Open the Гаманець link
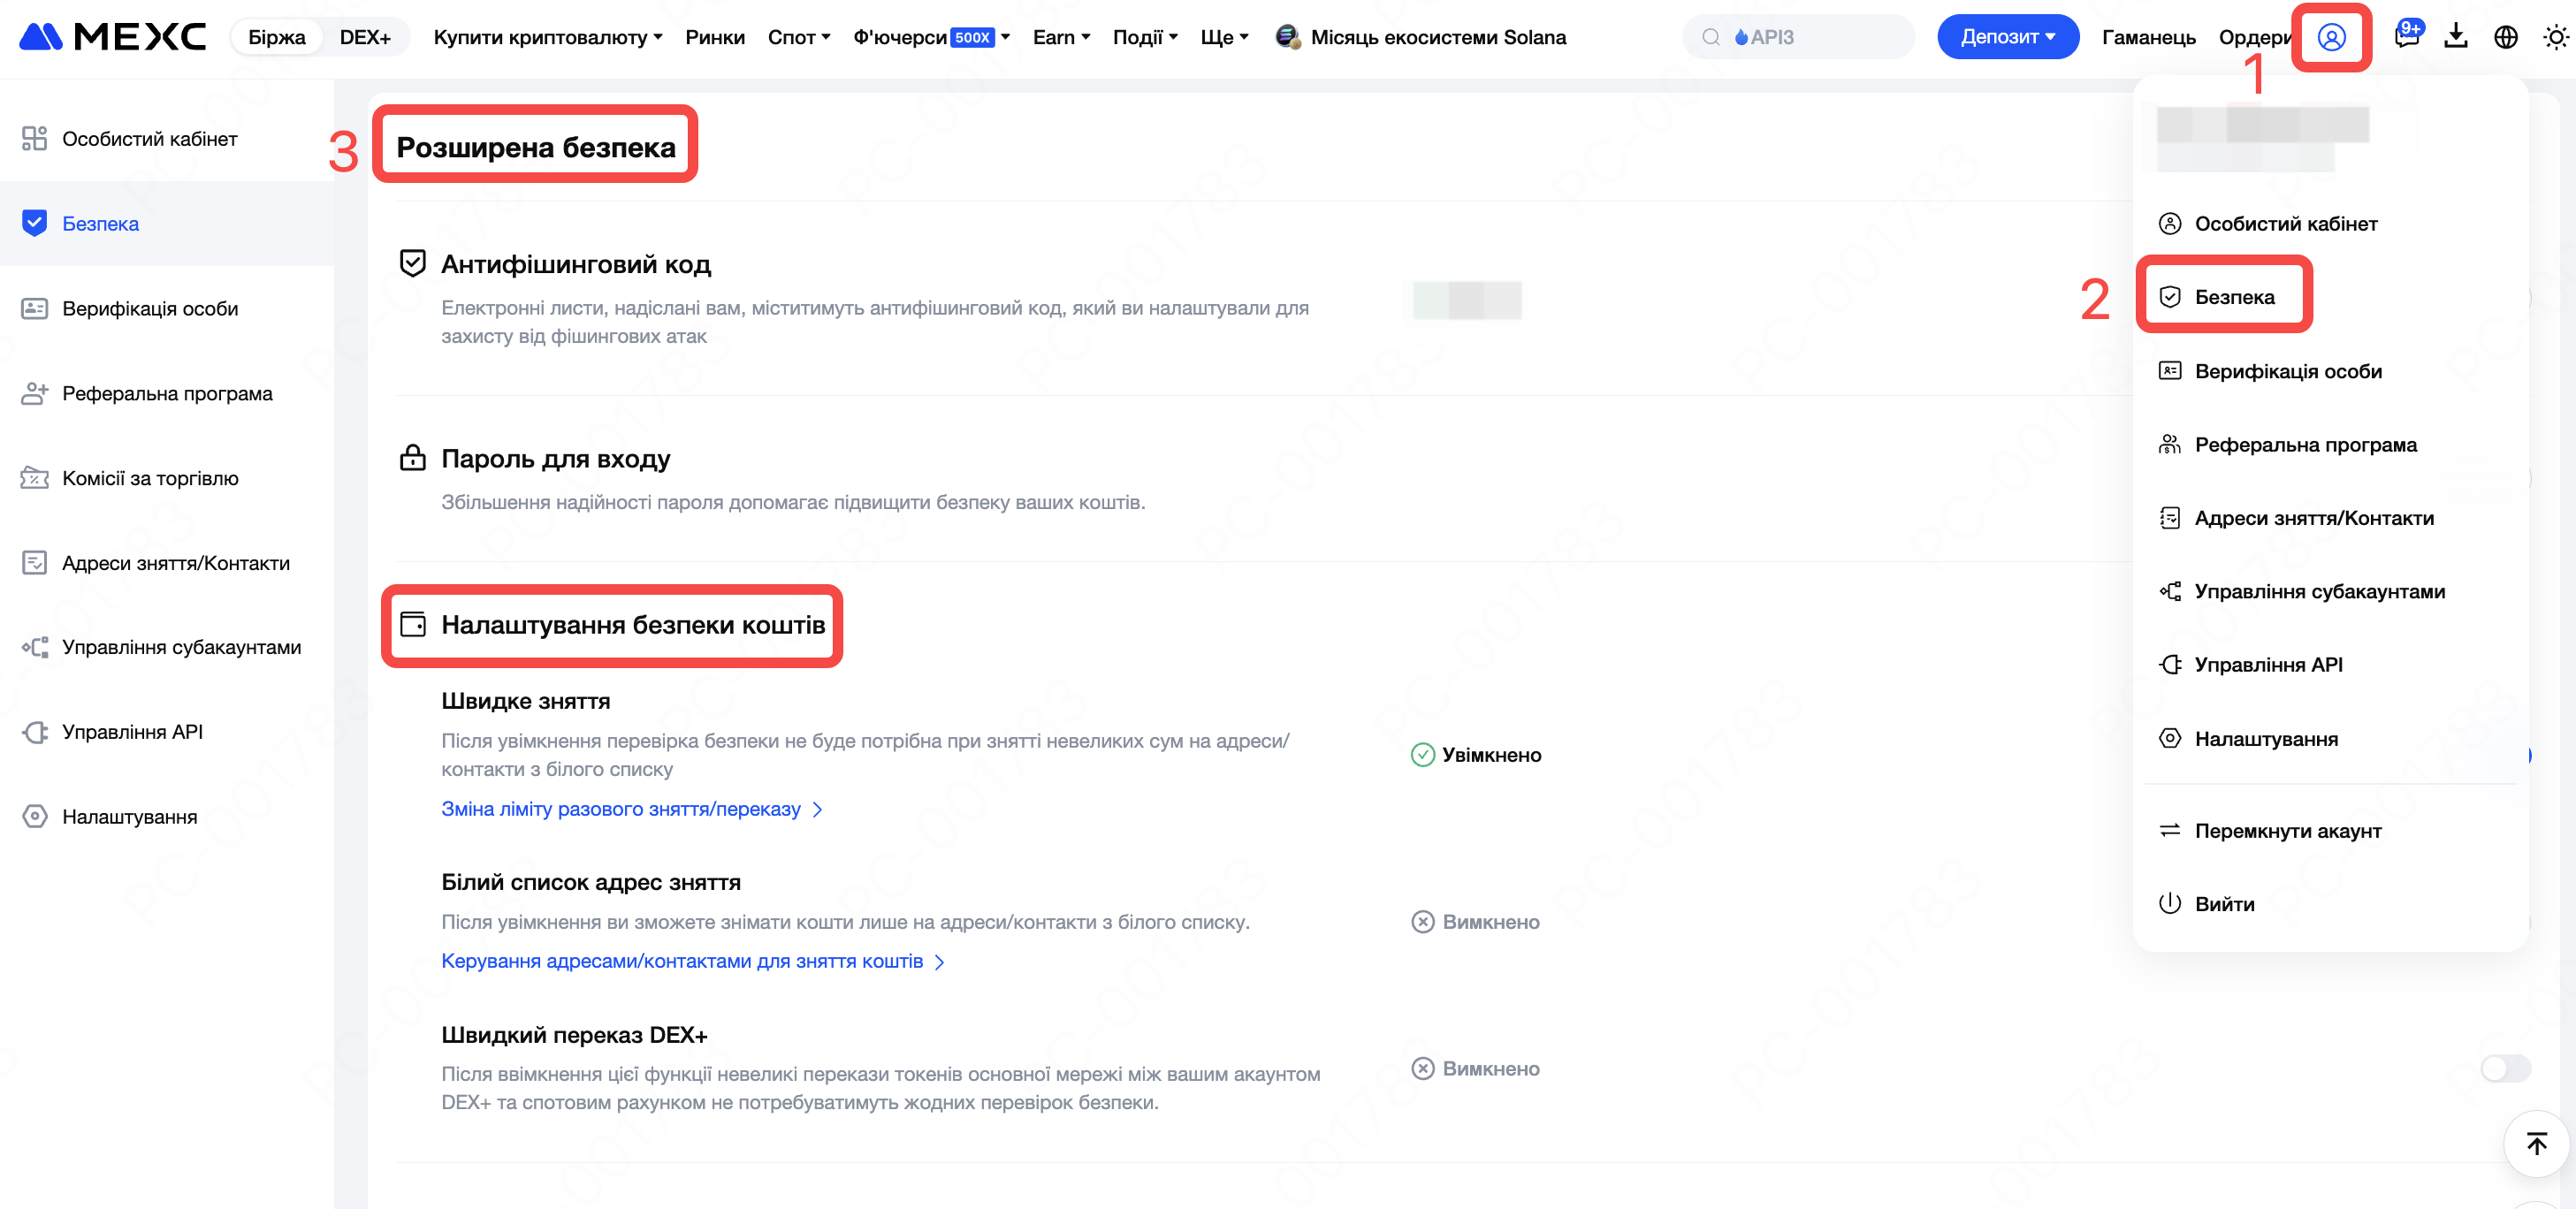This screenshot has width=2576, height=1209. click(2148, 37)
